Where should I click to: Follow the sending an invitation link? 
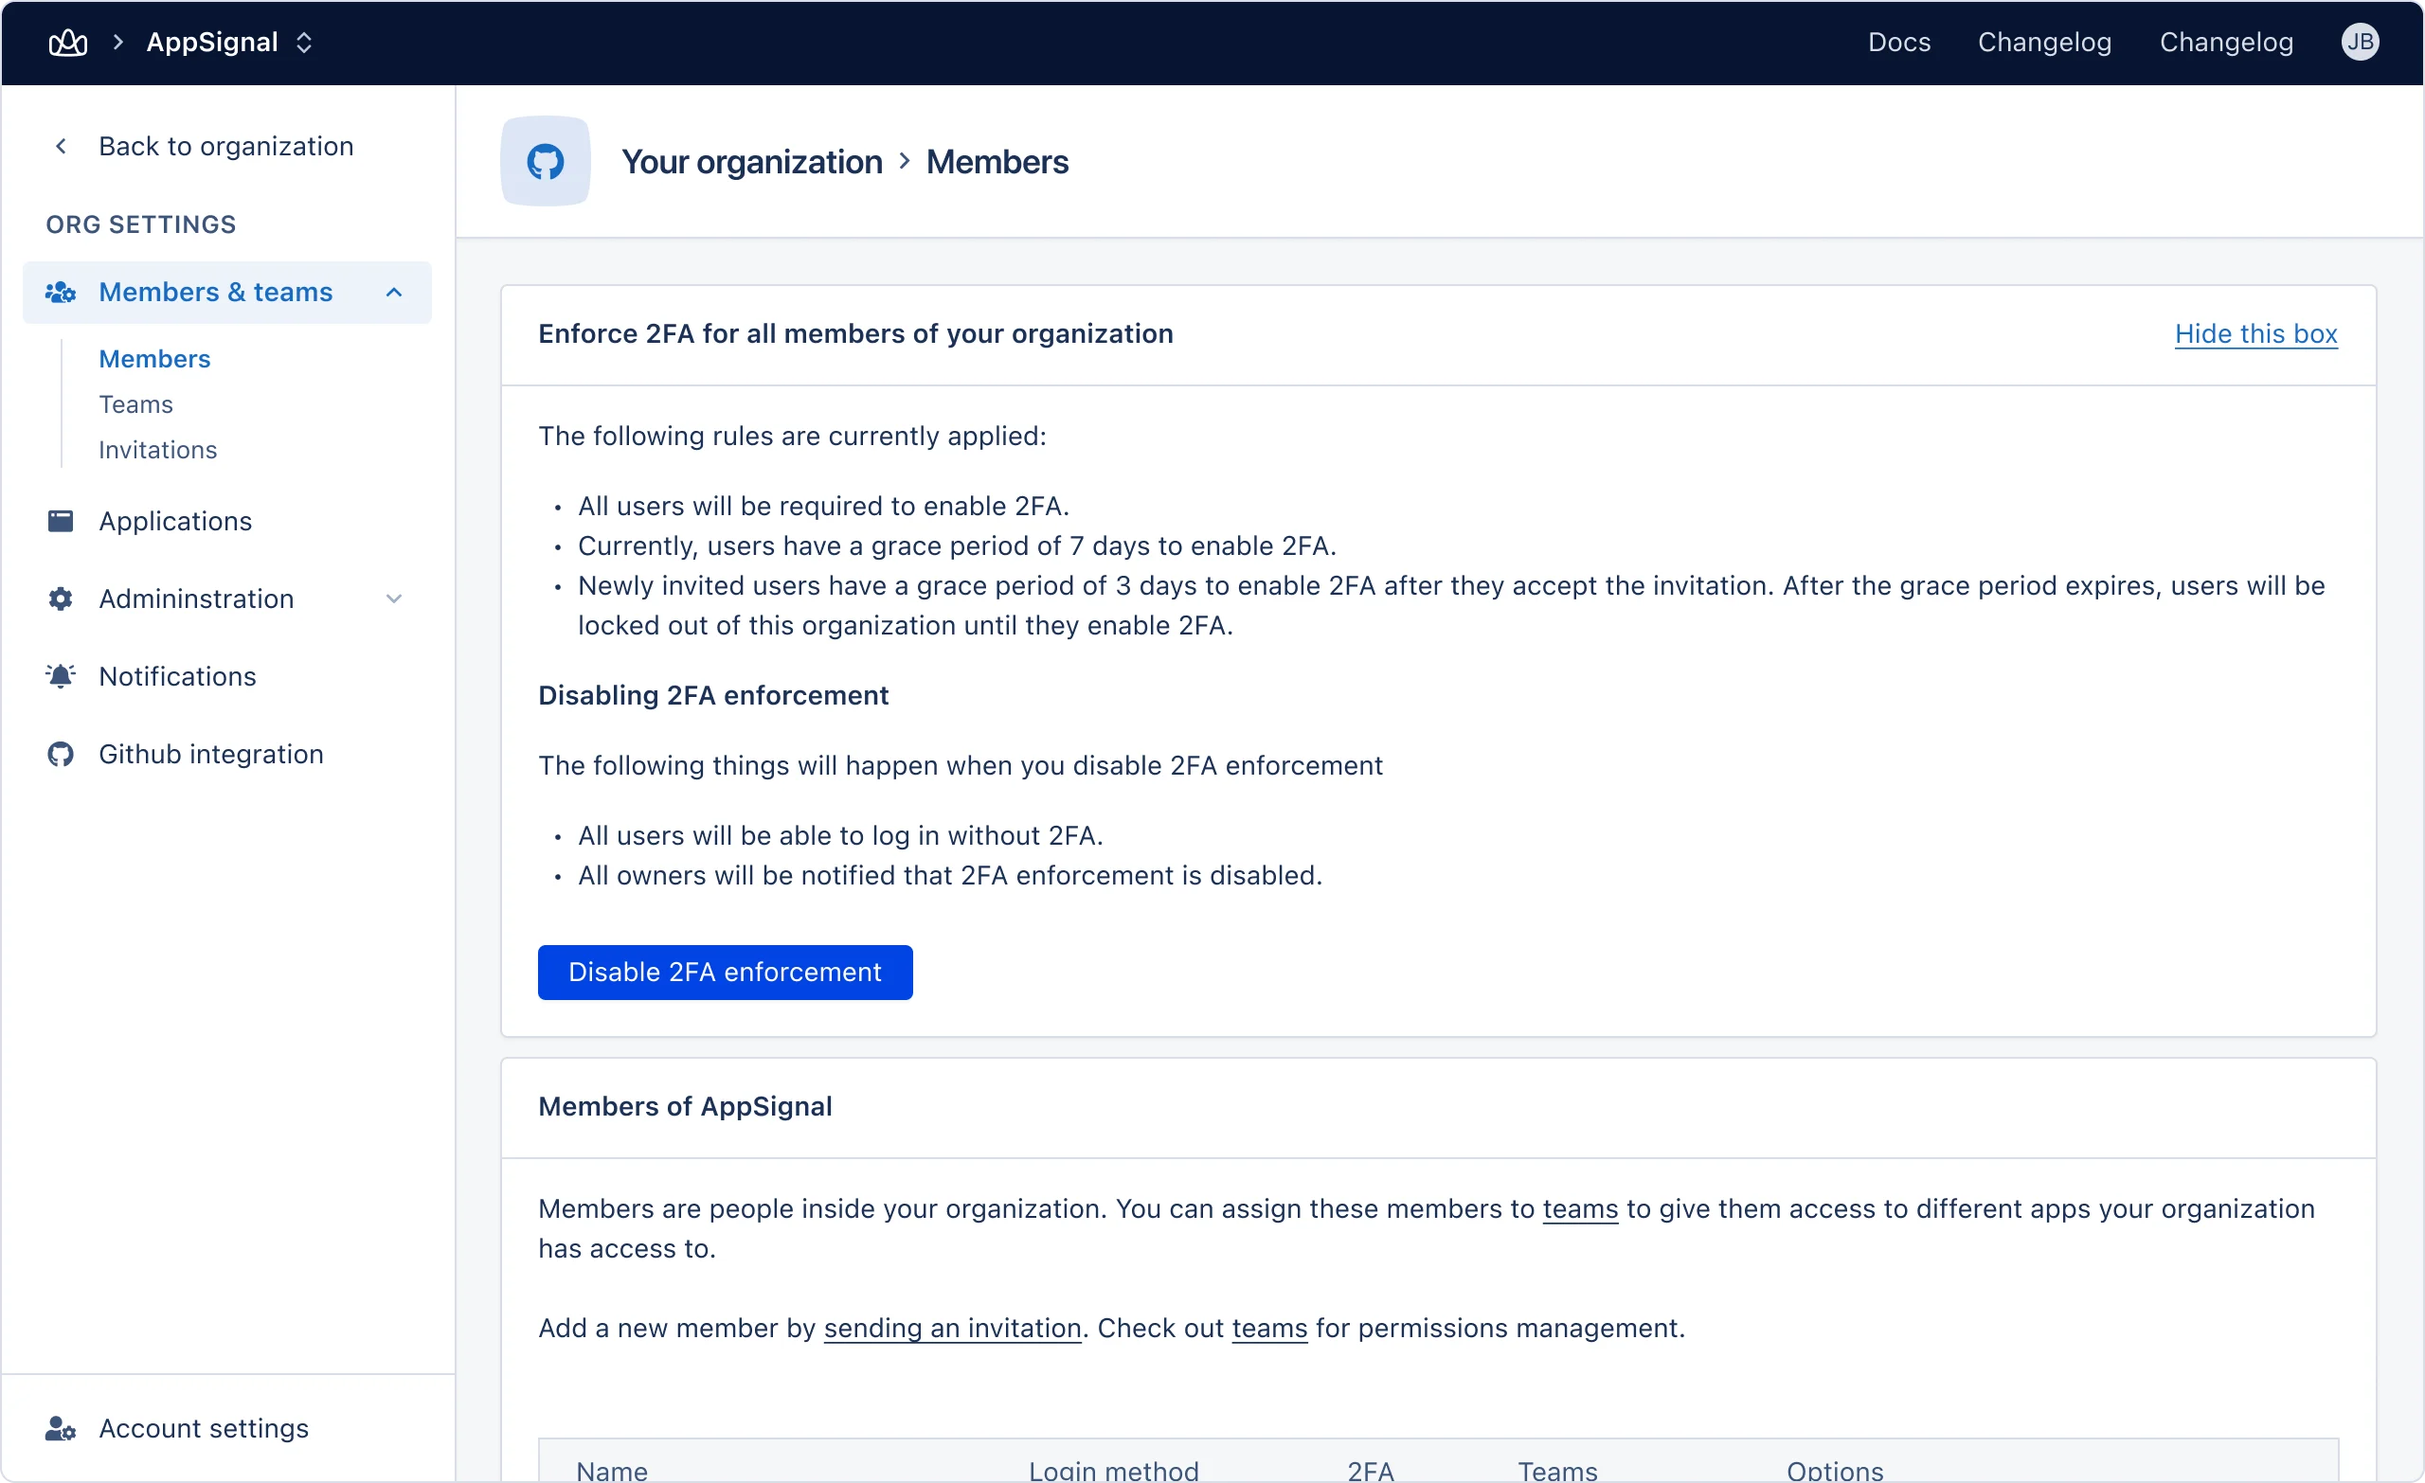coord(952,1328)
